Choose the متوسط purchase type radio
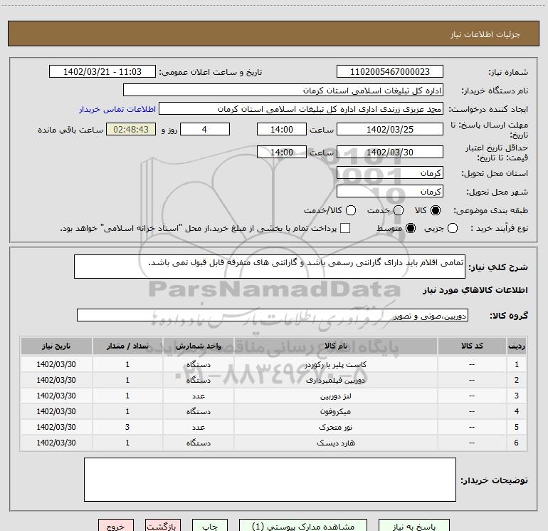 (411, 228)
